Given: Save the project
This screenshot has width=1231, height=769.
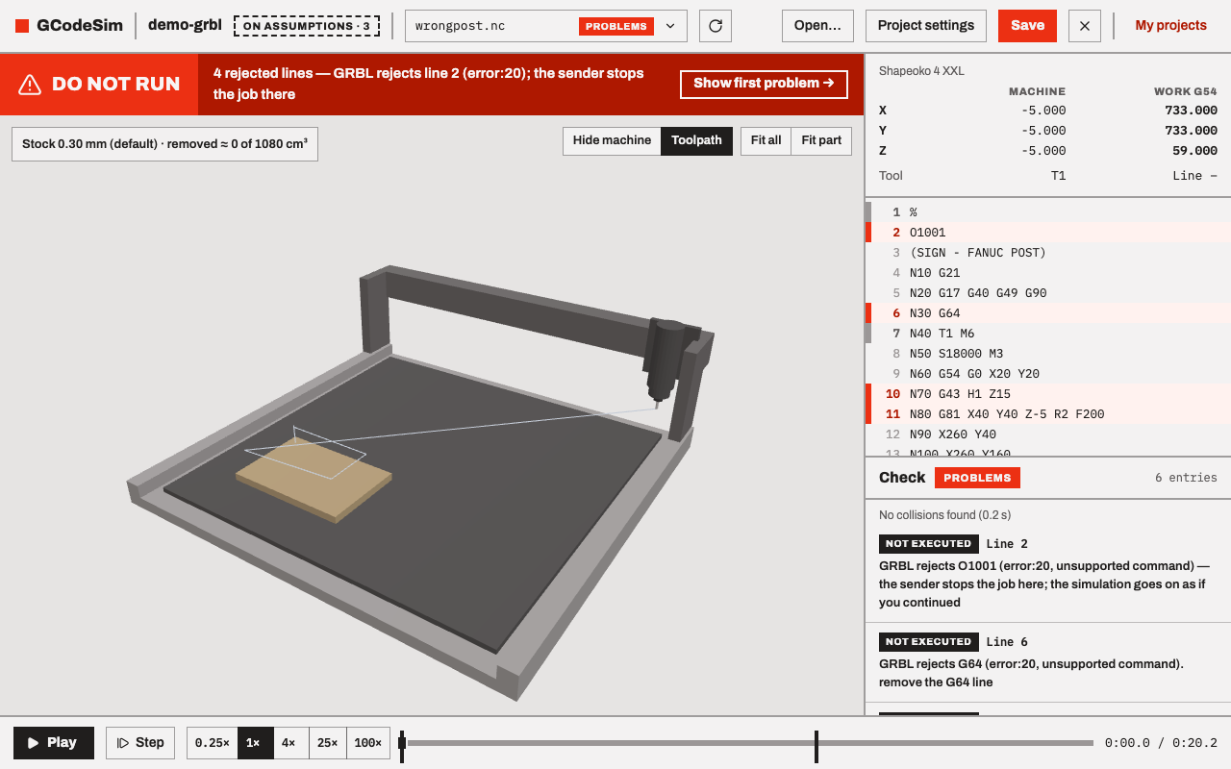Looking at the screenshot, I should (x=1027, y=26).
